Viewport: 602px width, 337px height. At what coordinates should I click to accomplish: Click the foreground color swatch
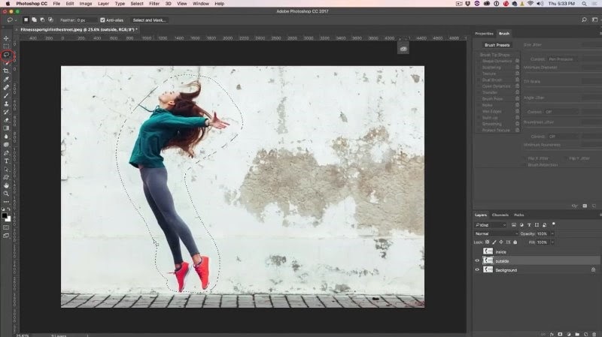tap(5, 215)
